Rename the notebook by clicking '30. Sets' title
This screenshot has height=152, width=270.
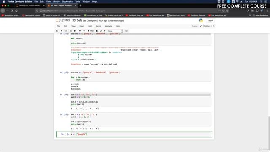click(77, 20)
